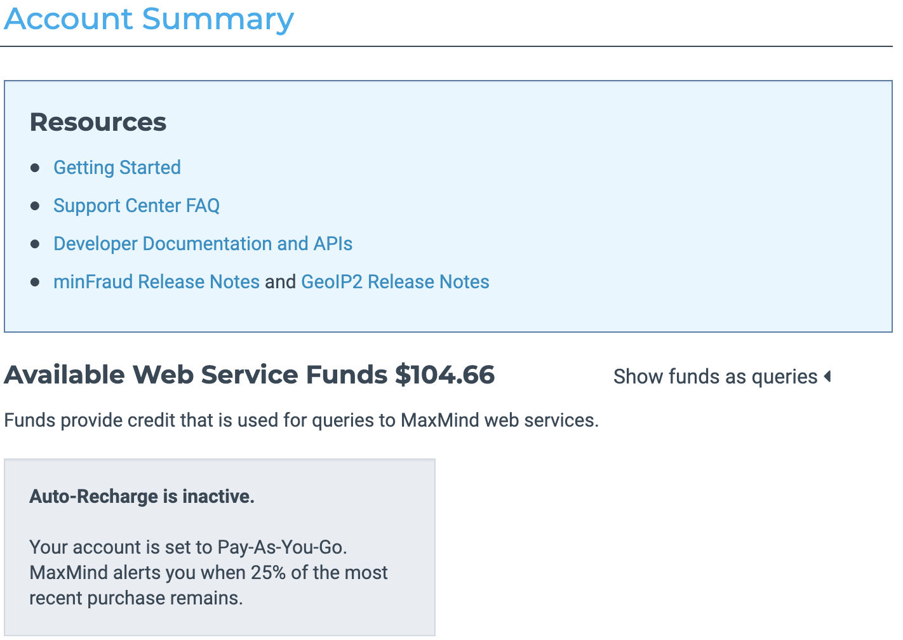The width and height of the screenshot is (903, 640).
Task: Open Support Center FAQ link
Action: pos(137,206)
